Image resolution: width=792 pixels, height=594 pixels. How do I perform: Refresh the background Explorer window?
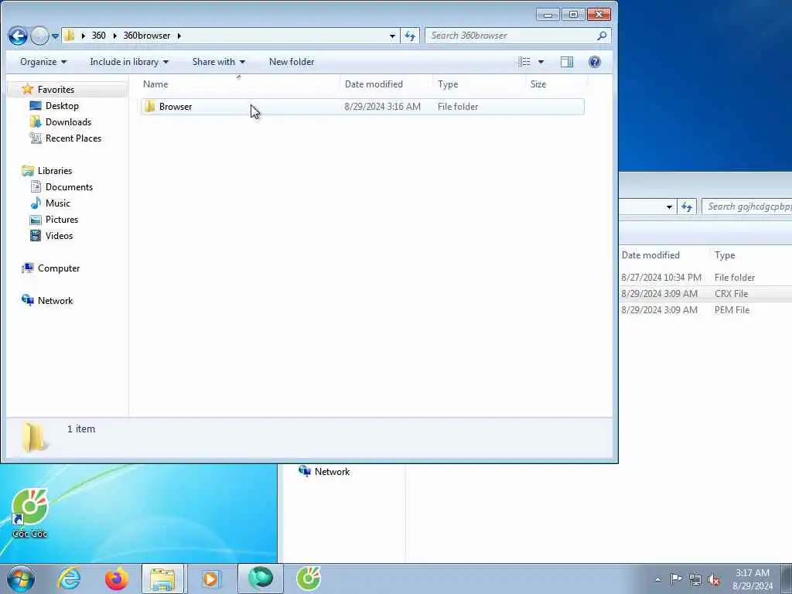point(687,207)
